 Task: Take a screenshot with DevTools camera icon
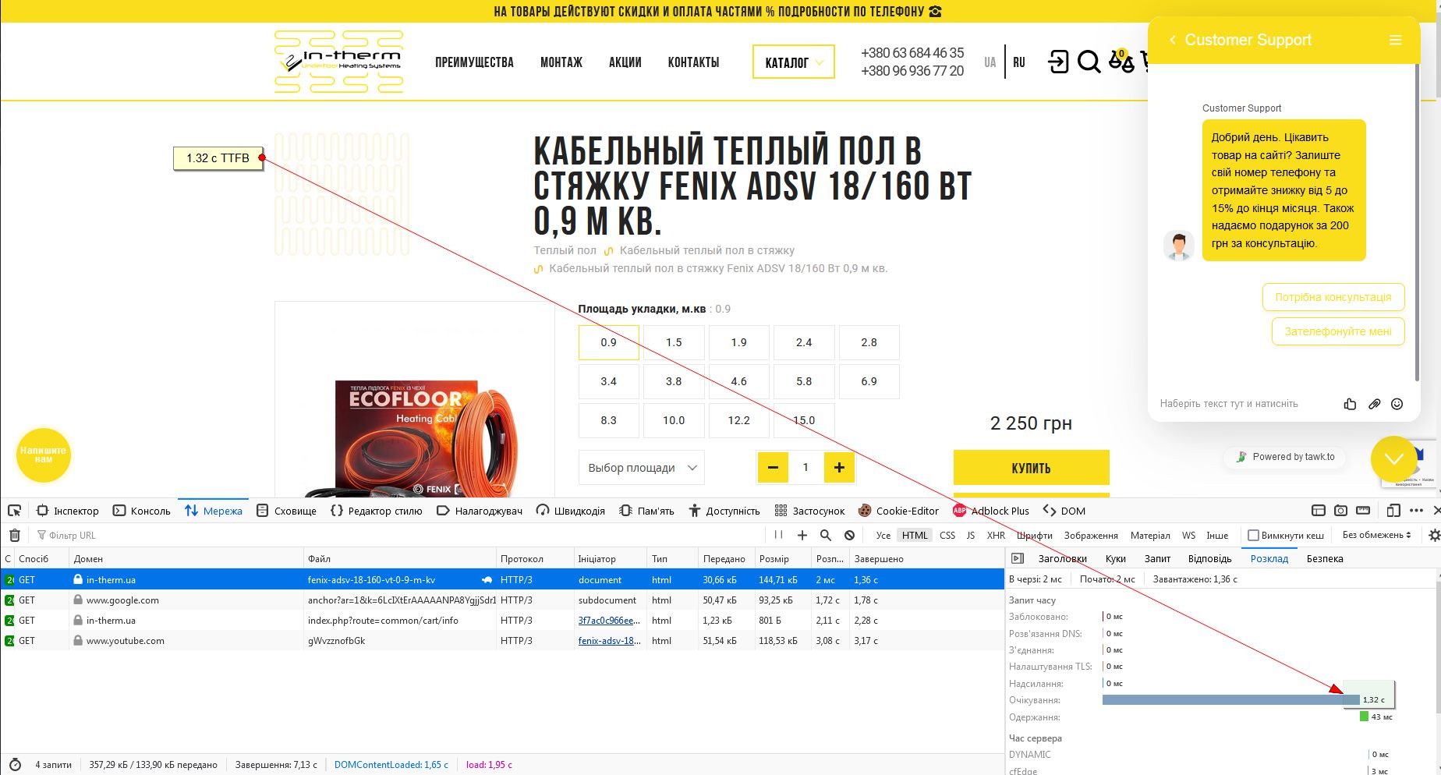[1340, 511]
